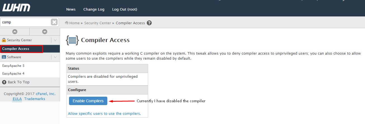The width and height of the screenshot is (365, 124).
Task: Clear the search box with X icon
Action: point(54,22)
